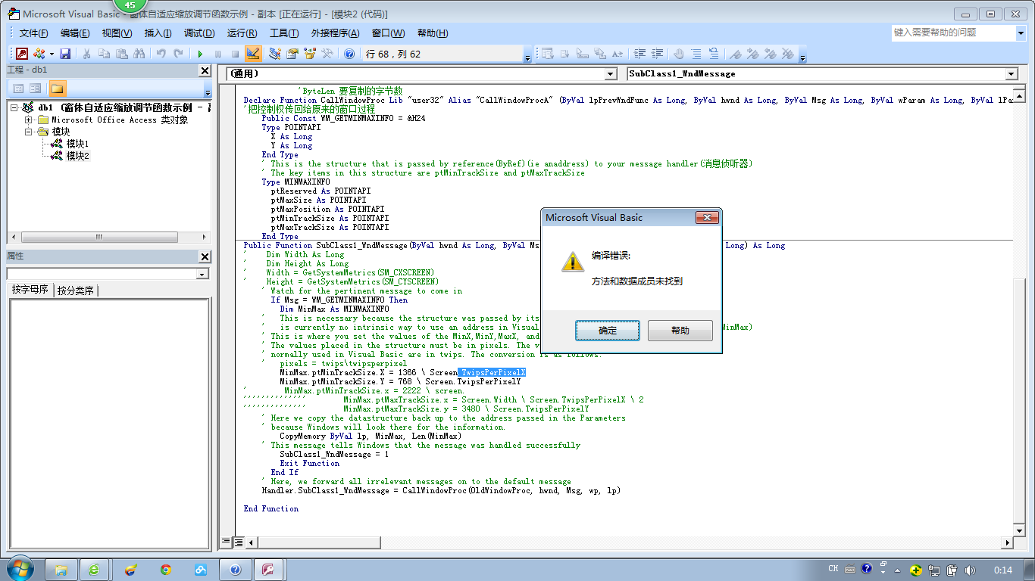Open the (通用) object dropdown
Screen dimensions: 1035x581
611,74
